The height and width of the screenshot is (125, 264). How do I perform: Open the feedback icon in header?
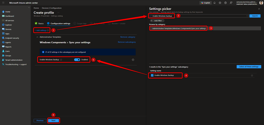click(x=231, y=3)
